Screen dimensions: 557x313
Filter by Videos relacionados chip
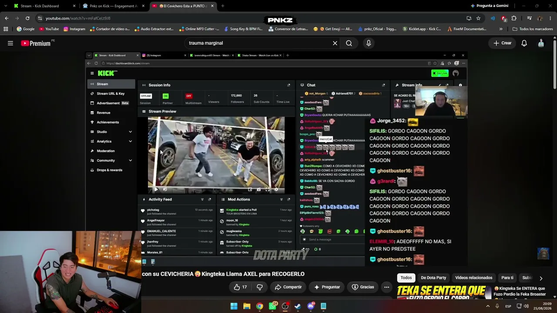473,278
